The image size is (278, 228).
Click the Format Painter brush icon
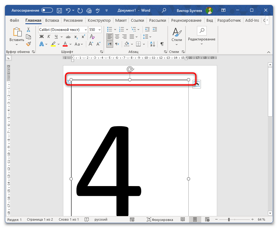(x=28, y=44)
